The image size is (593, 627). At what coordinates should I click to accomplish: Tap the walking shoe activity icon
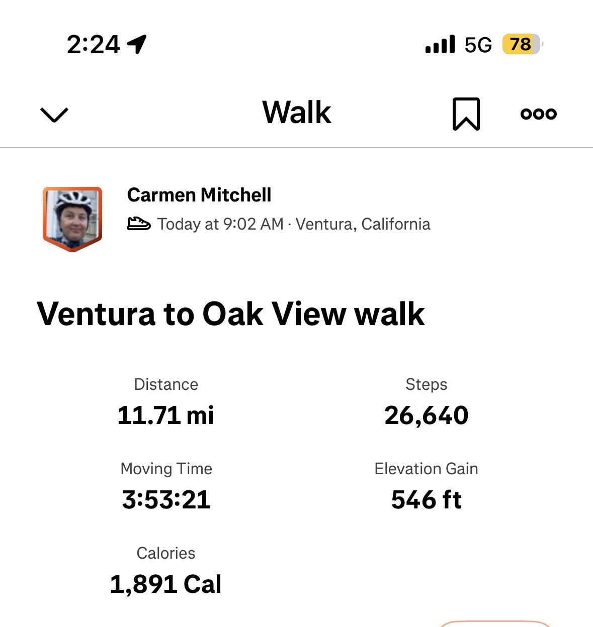138,224
